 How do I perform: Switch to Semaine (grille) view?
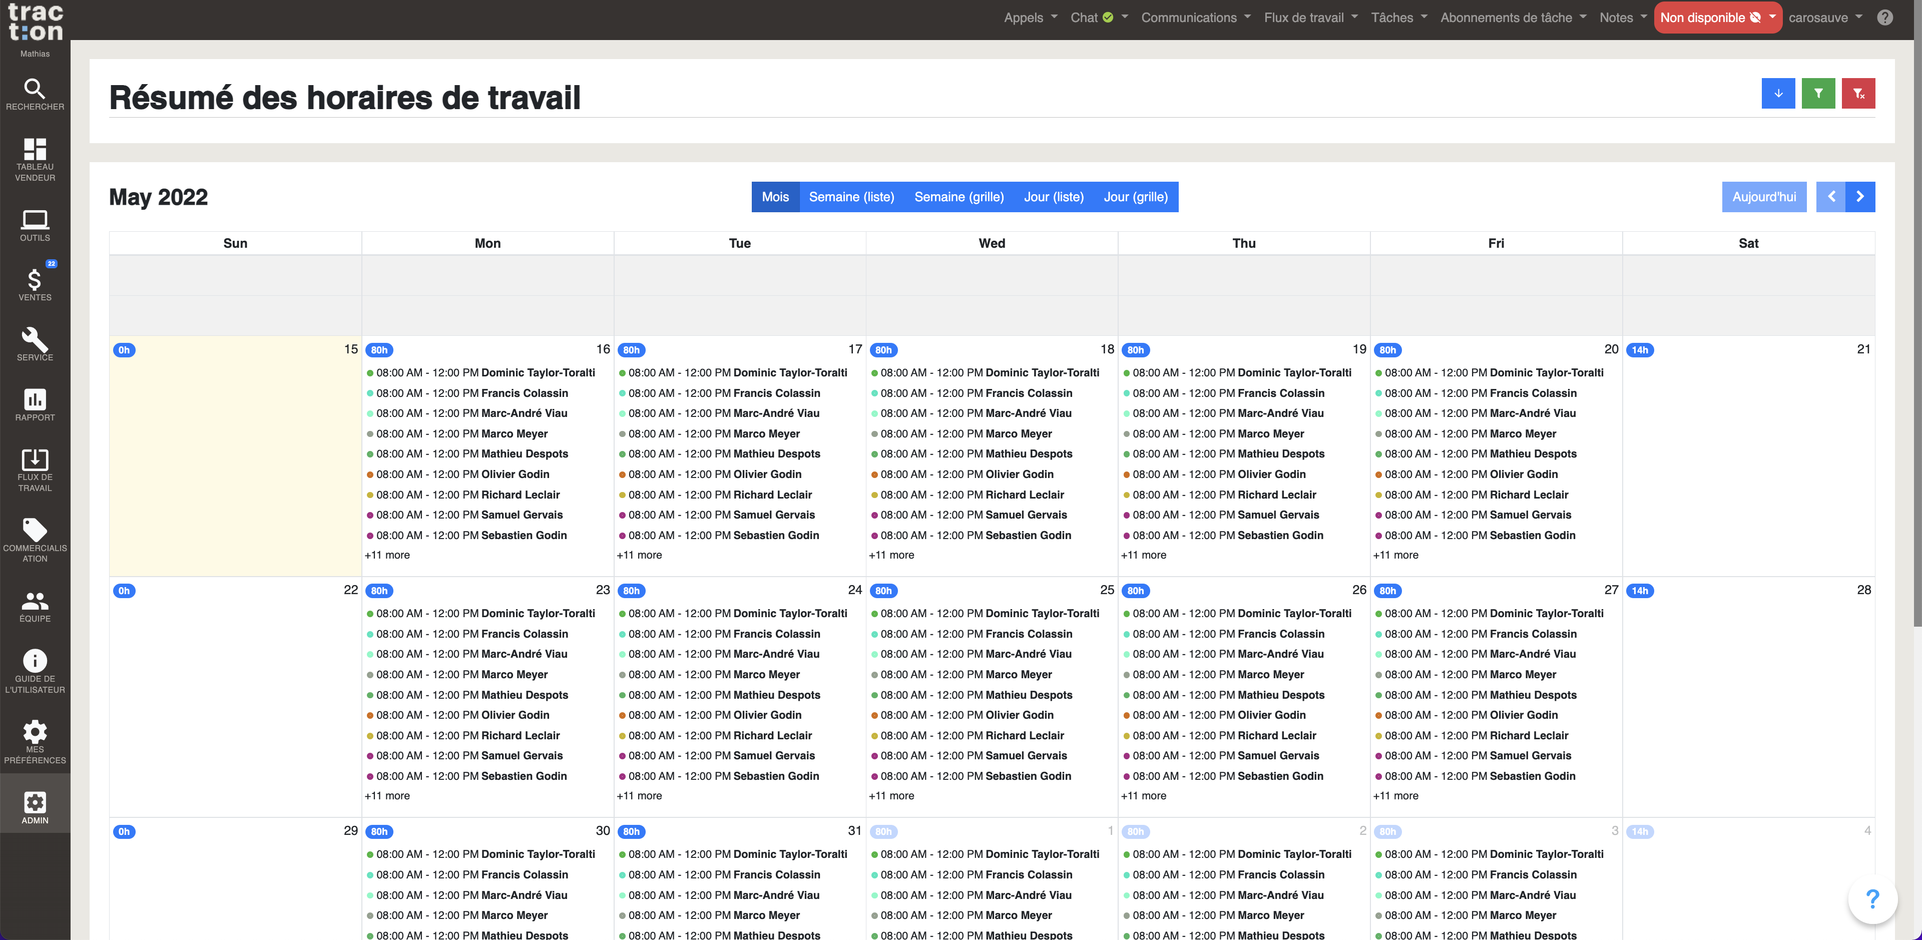(x=959, y=197)
